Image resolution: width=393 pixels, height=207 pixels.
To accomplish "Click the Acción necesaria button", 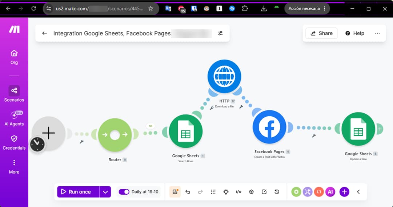I will (307, 8).
